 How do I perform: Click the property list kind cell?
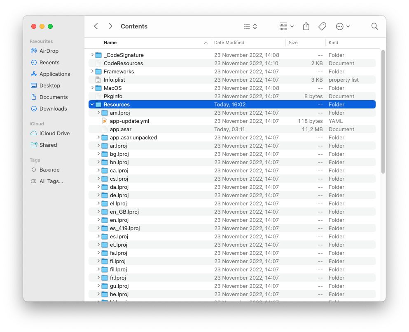point(344,80)
